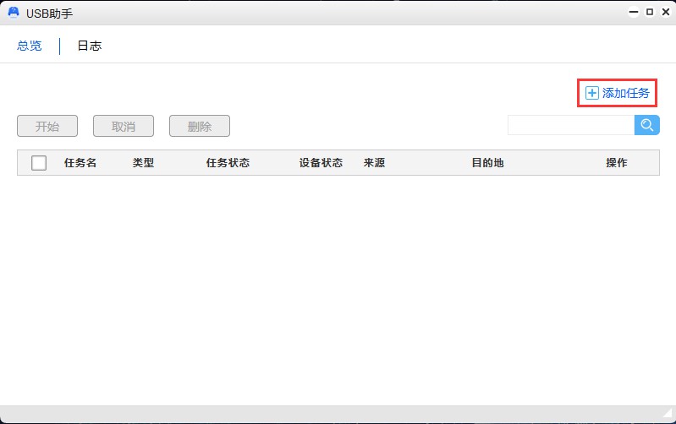Close the USB助手 window

[664, 13]
